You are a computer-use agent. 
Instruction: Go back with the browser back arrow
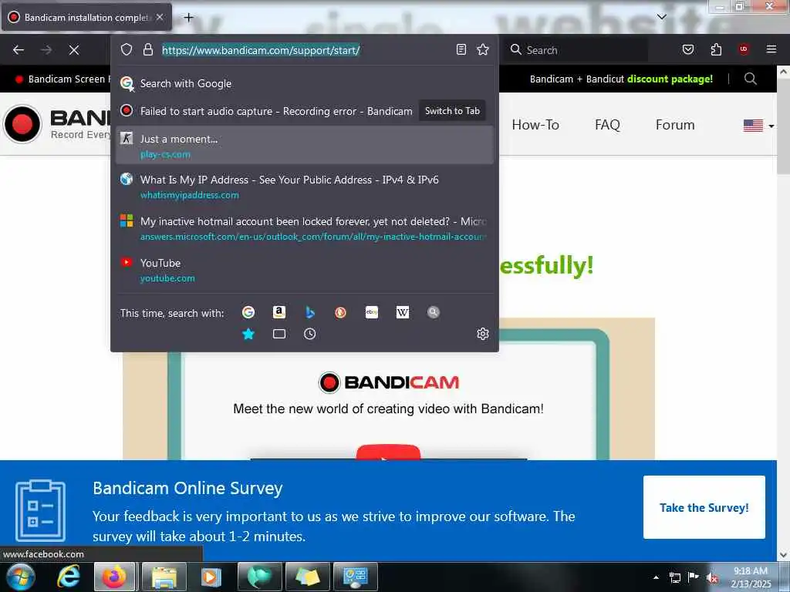[x=19, y=50]
